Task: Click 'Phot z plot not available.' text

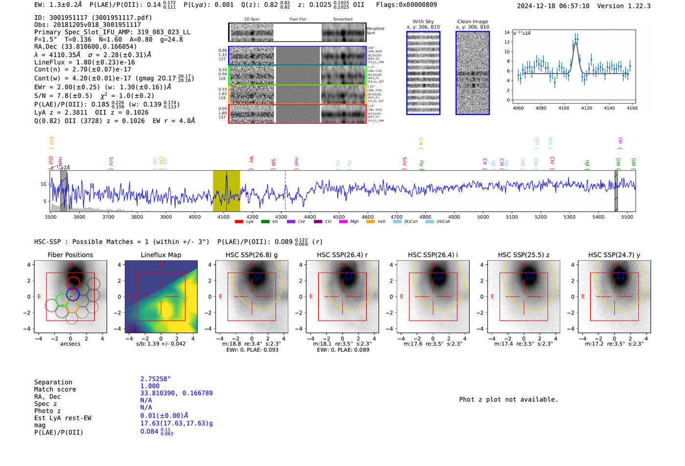Action: coord(508,399)
